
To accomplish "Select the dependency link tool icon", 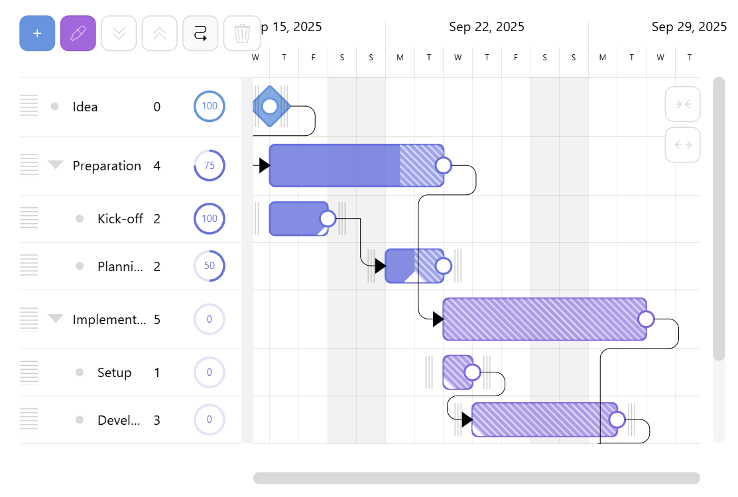I will [200, 33].
